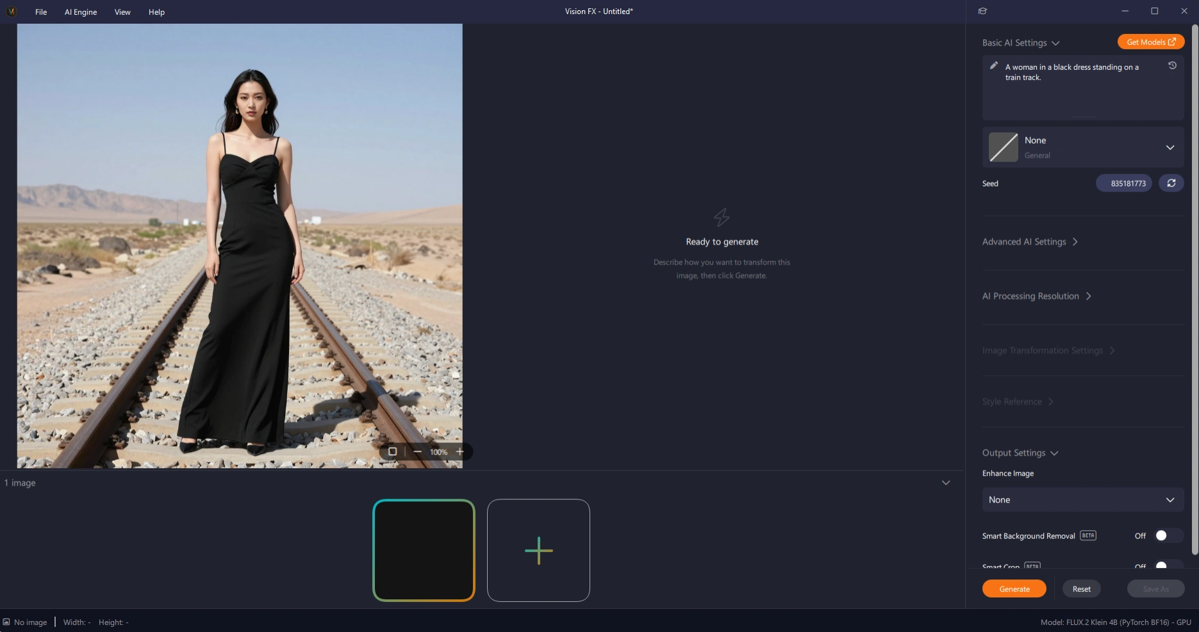Open the None General style dropdown
Image resolution: width=1199 pixels, height=632 pixels.
pos(1083,147)
